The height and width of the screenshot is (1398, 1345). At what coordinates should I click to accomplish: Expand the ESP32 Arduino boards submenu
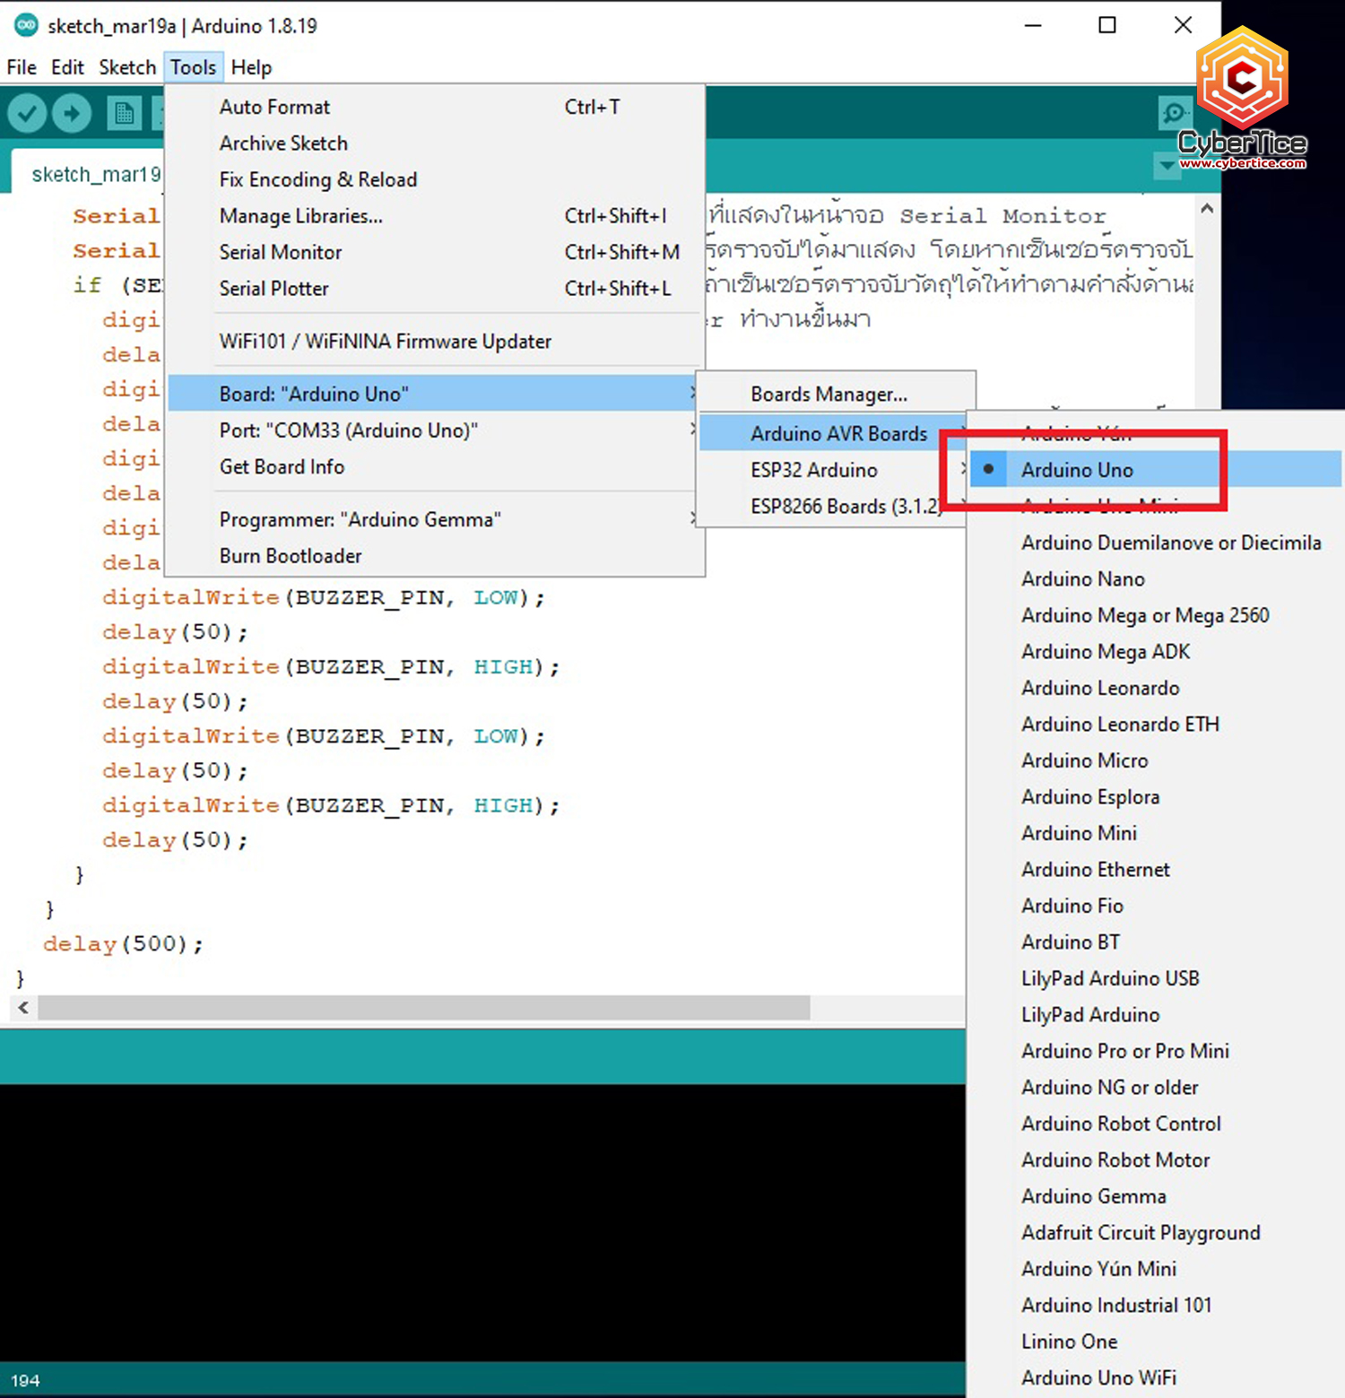[814, 470]
